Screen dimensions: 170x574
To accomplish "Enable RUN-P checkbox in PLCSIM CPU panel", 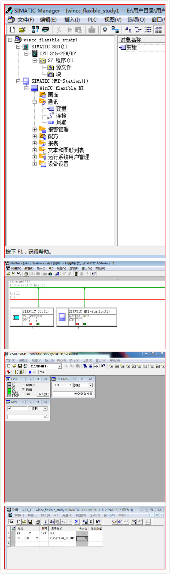I will pyautogui.click(x=23, y=385).
